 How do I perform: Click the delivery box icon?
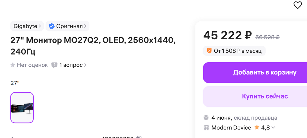206,118
